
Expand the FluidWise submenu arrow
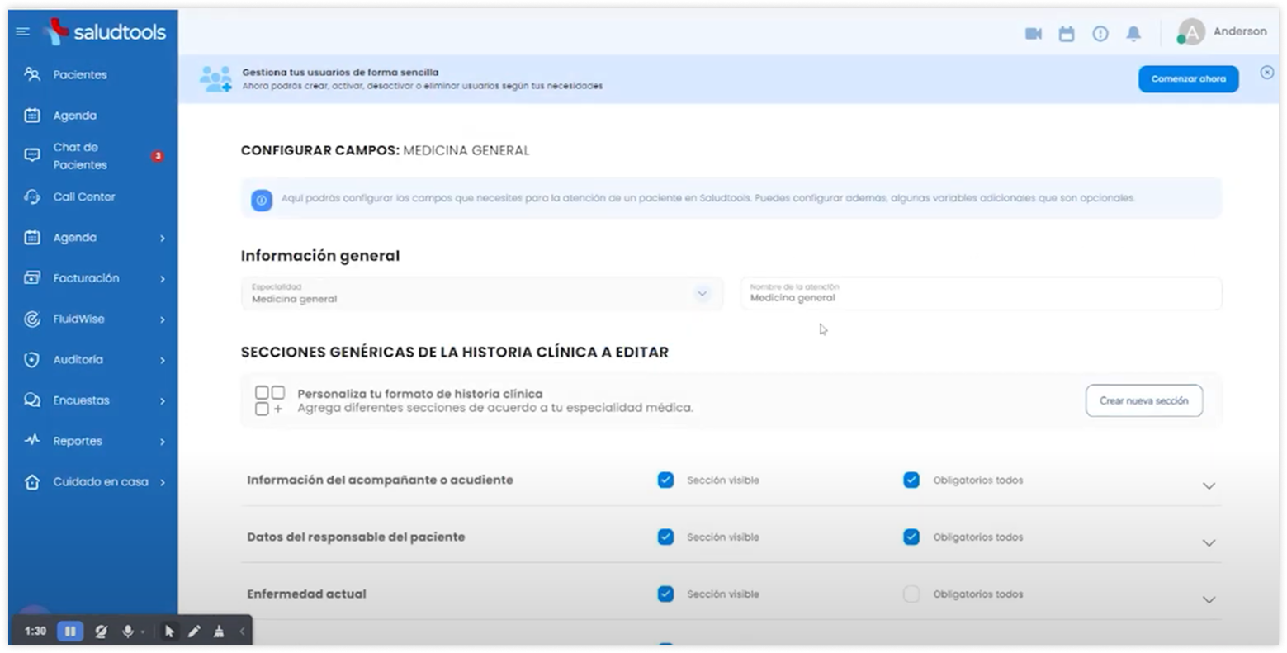click(x=163, y=319)
